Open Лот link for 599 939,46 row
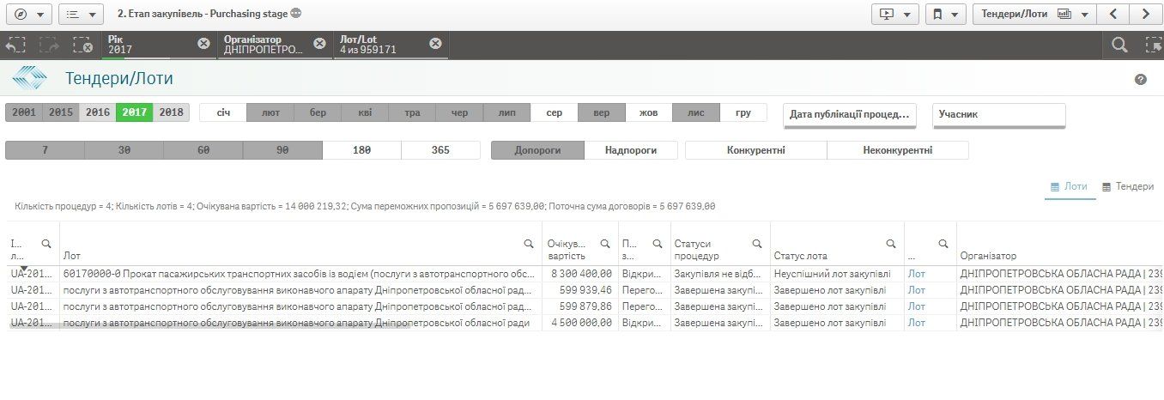The width and height of the screenshot is (1164, 400). tap(916, 290)
